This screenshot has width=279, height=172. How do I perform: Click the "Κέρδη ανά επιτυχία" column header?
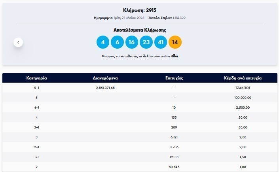[243, 78]
